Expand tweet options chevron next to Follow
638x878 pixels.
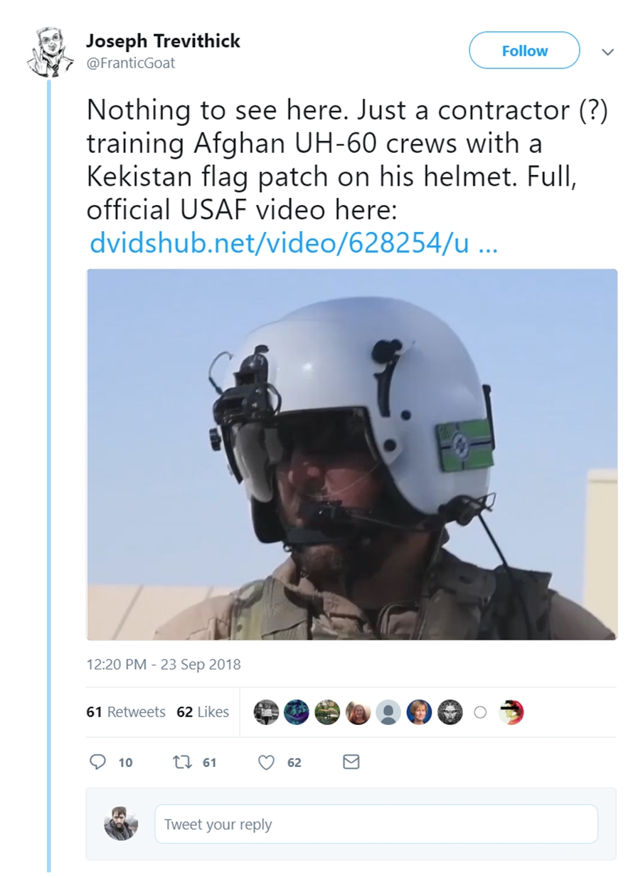pyautogui.click(x=607, y=51)
